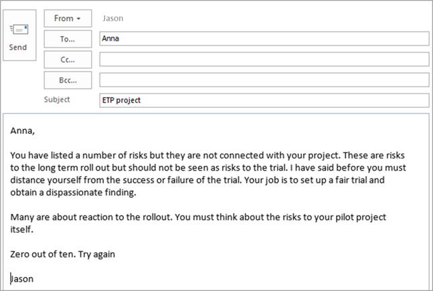This screenshot has width=433, height=291.
Task: Click the word 'itself.' in the body
Action: tap(21, 229)
